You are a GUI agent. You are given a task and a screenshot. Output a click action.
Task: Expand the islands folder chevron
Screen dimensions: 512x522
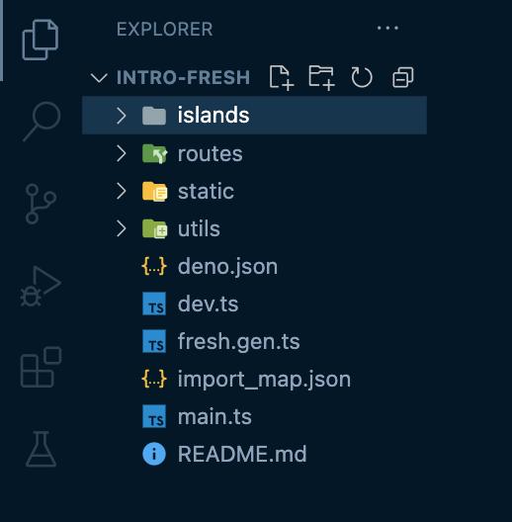pos(122,116)
